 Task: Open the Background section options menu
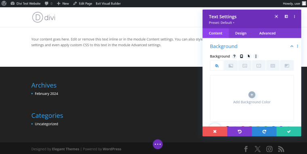297,46
